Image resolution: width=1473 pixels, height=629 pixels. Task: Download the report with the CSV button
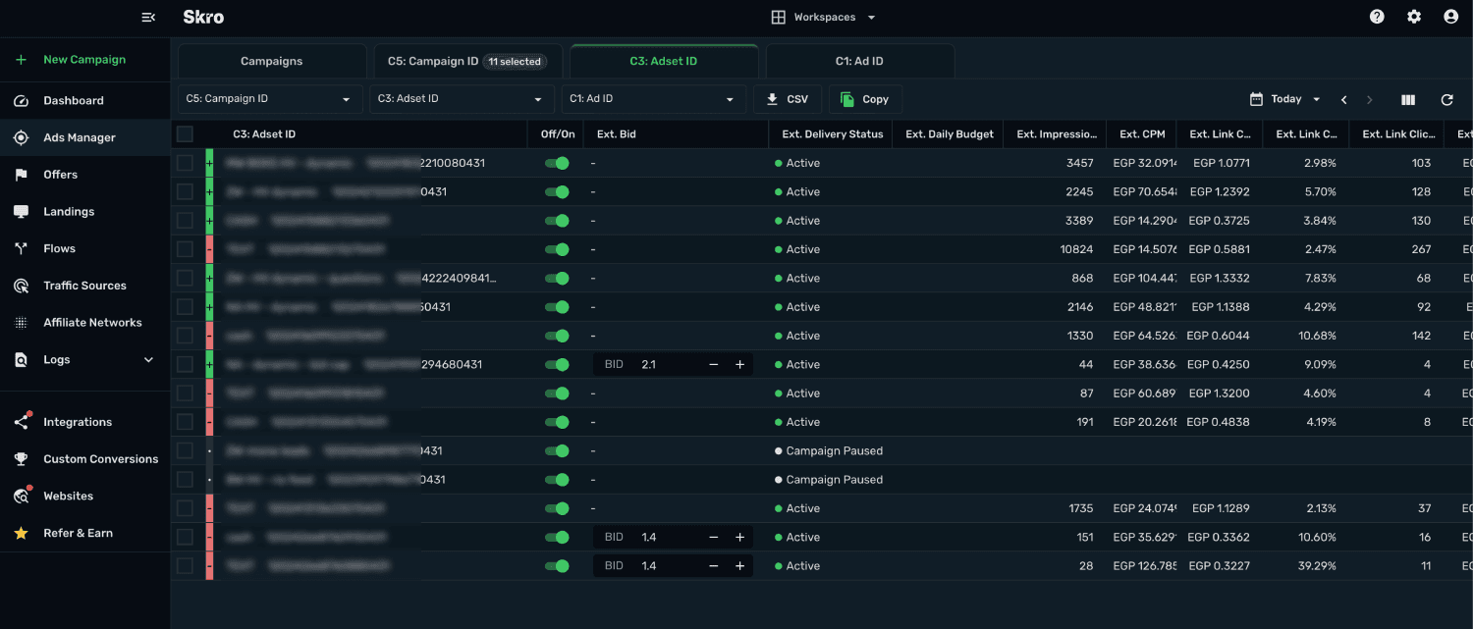click(x=788, y=99)
